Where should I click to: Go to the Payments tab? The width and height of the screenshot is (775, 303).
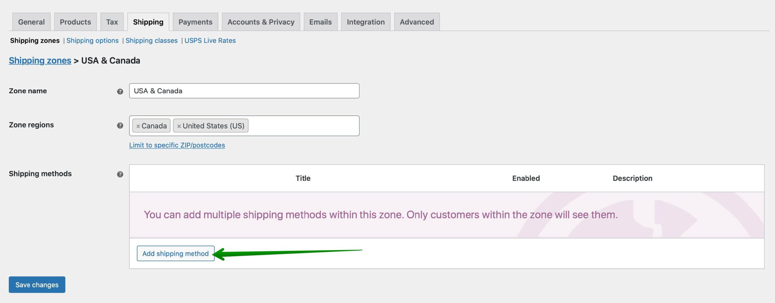[195, 22]
